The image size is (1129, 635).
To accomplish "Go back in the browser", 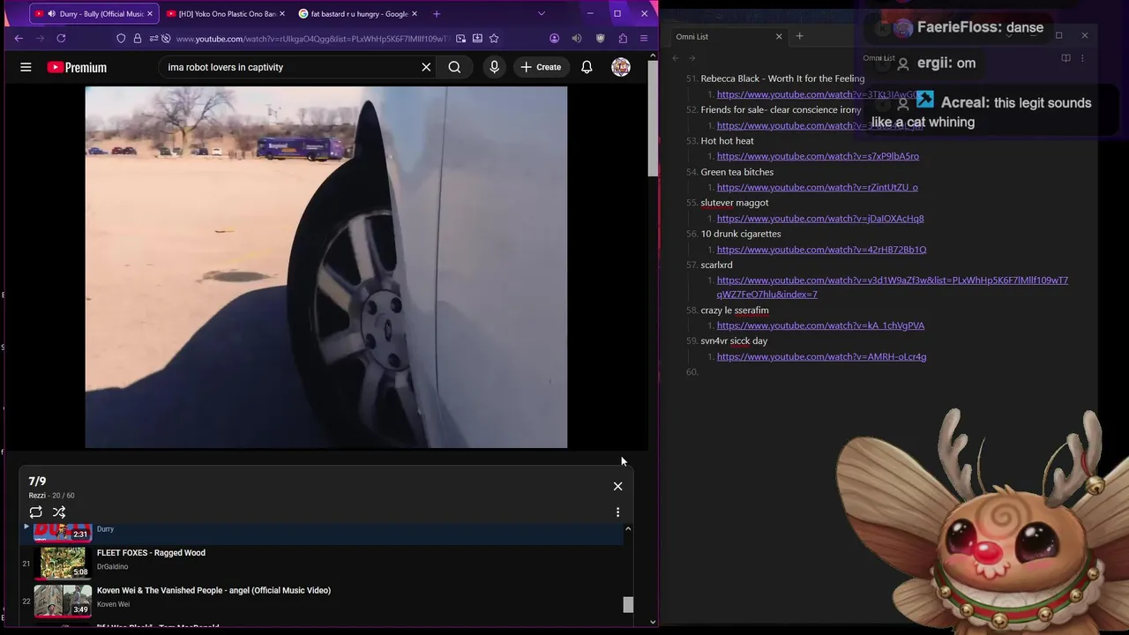I will [19, 39].
